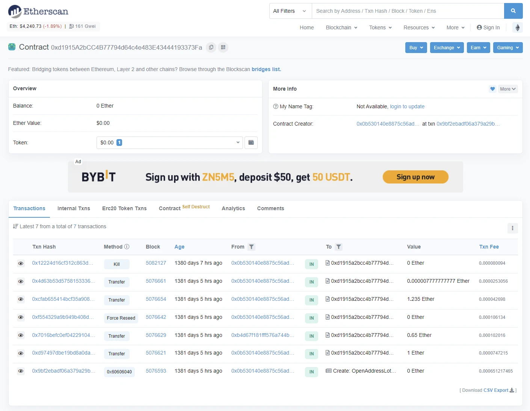Image resolution: width=530 pixels, height=411 pixels.
Task: Click the 7 transactions total link
Action: (x=75, y=226)
